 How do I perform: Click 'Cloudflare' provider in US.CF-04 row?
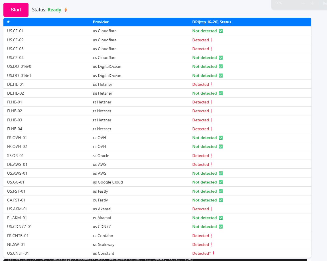(x=107, y=58)
